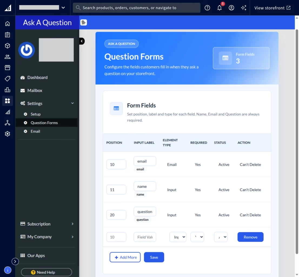The width and height of the screenshot is (299, 277).
Task: Click the Position column header
Action: click(114, 143)
